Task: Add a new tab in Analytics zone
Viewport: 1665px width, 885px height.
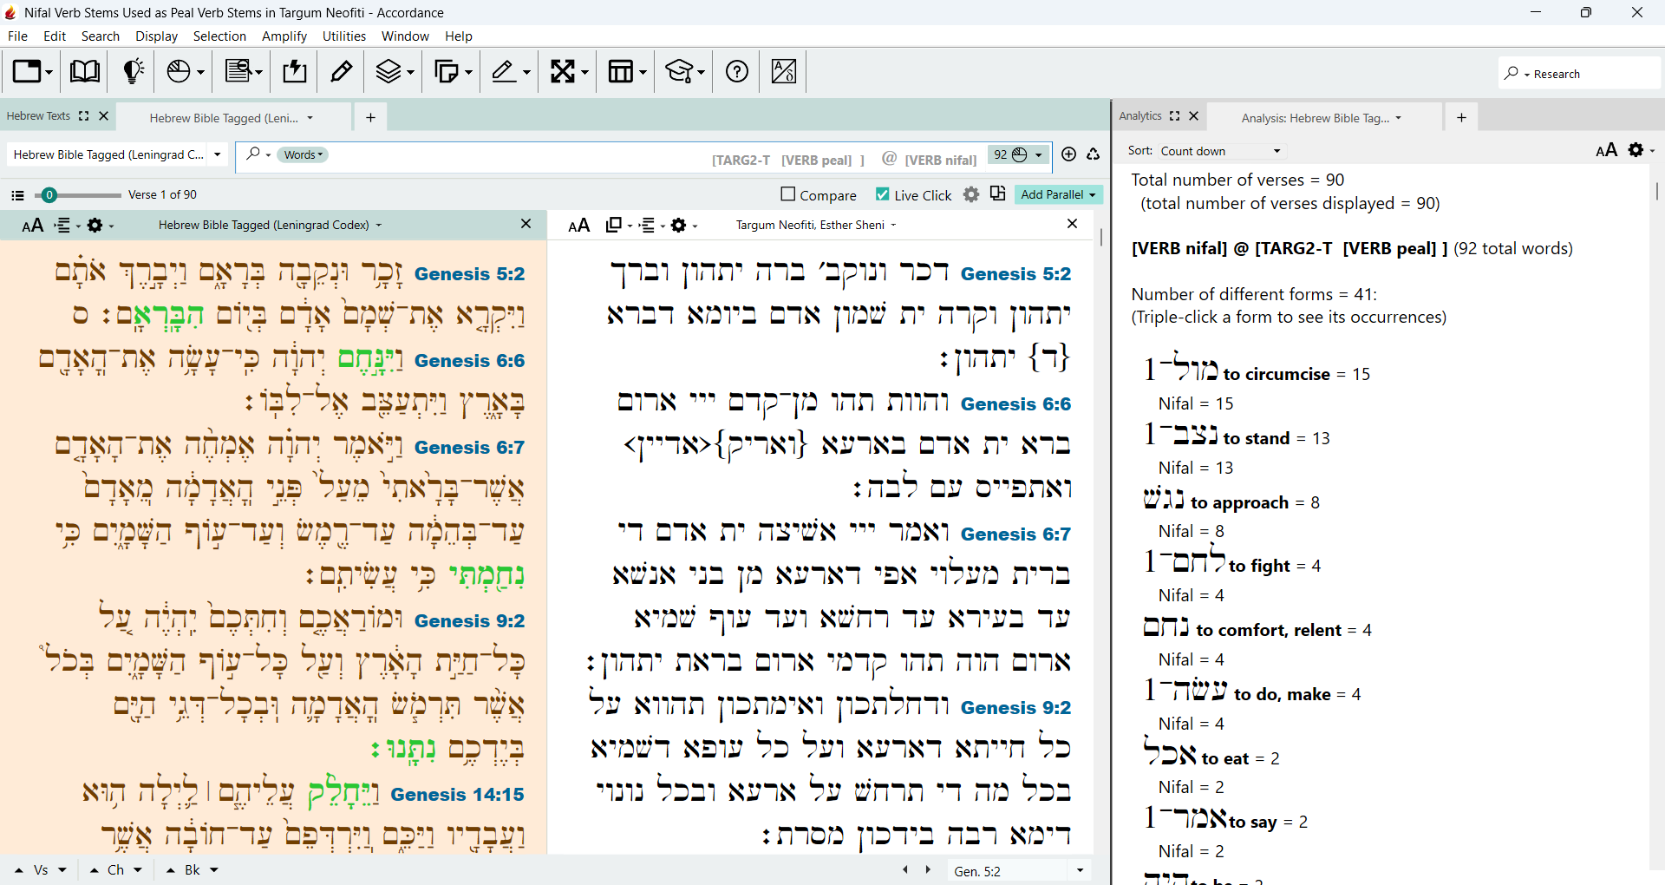Action: (1461, 117)
